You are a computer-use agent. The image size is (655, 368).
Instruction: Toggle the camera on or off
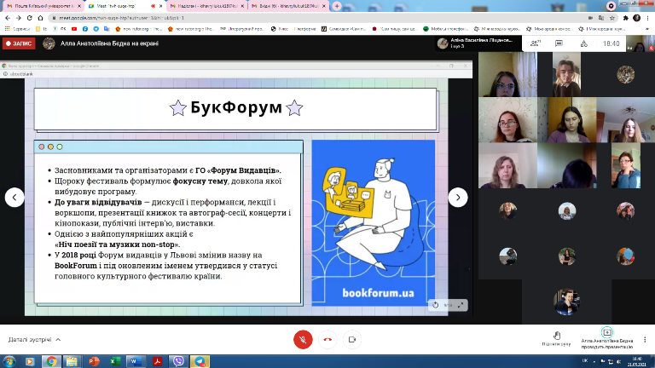click(x=352, y=340)
